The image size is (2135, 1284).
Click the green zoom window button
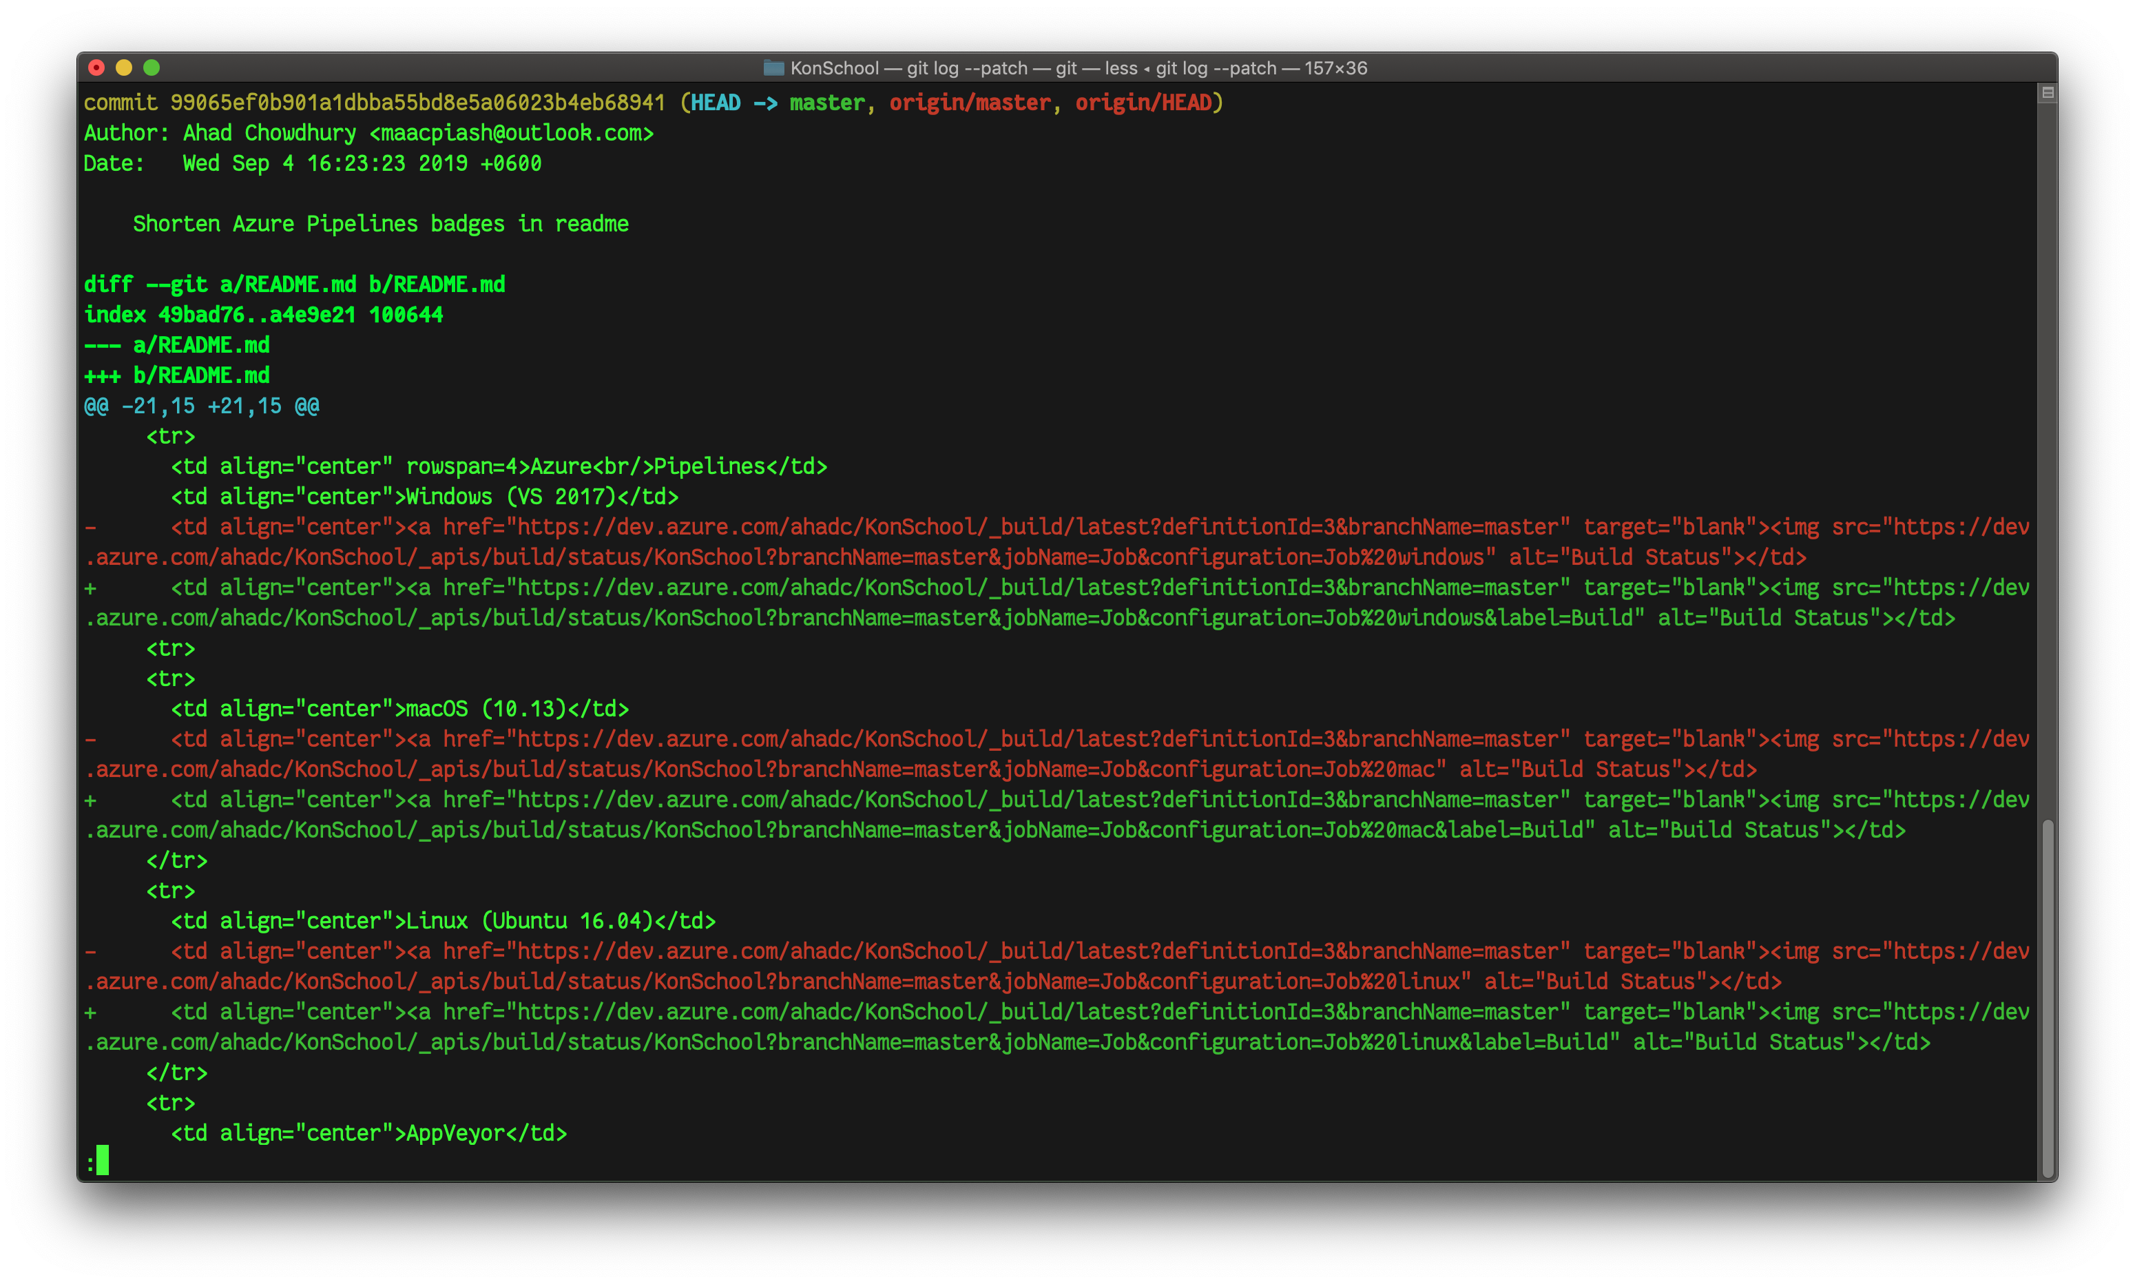[x=152, y=68]
